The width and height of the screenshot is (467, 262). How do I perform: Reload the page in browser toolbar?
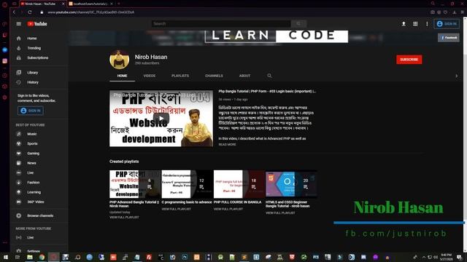[x=30, y=12]
